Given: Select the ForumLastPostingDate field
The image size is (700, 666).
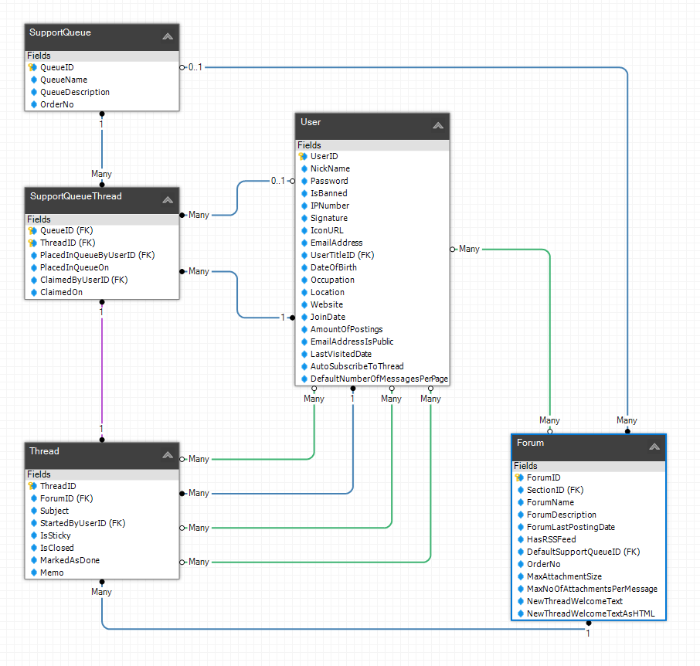Looking at the screenshot, I should 589,527.
